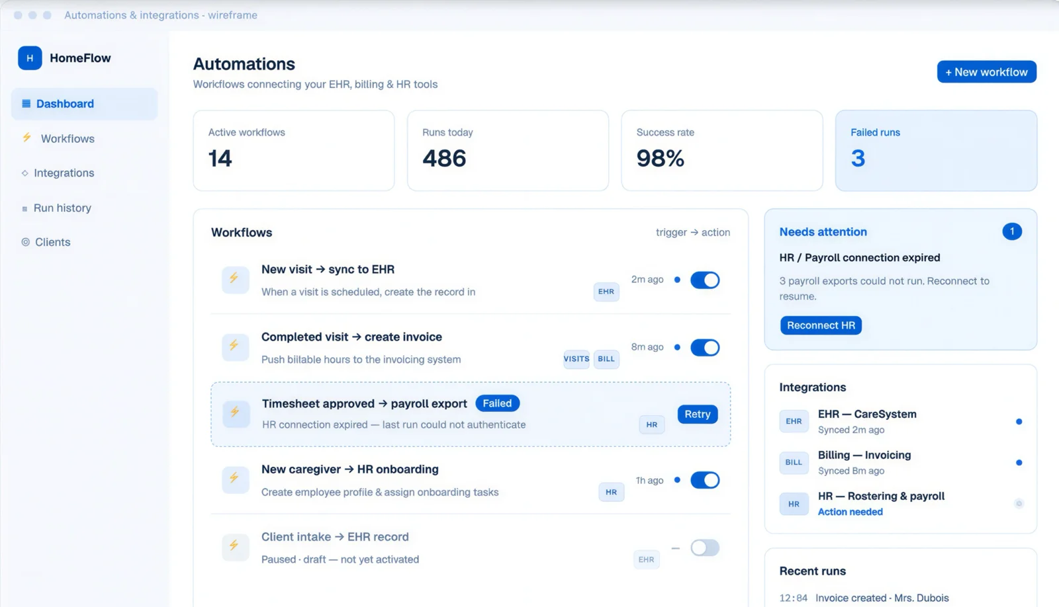
Task: Click the EHR badge icon for CareSystem integration
Action: (x=794, y=421)
